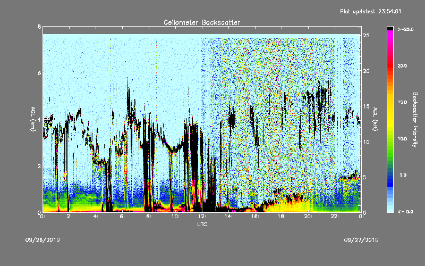Click the "20.0" colorbar label
Viewport: 425px width, 266px height.
(402, 66)
